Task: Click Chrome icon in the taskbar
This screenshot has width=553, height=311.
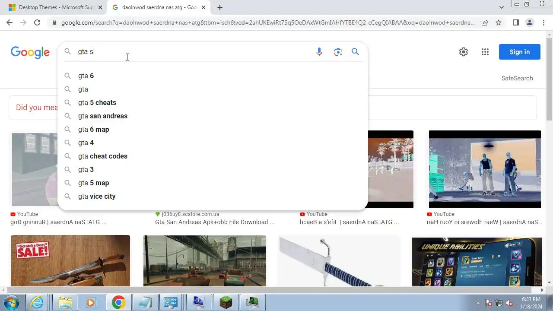Action: point(118,303)
